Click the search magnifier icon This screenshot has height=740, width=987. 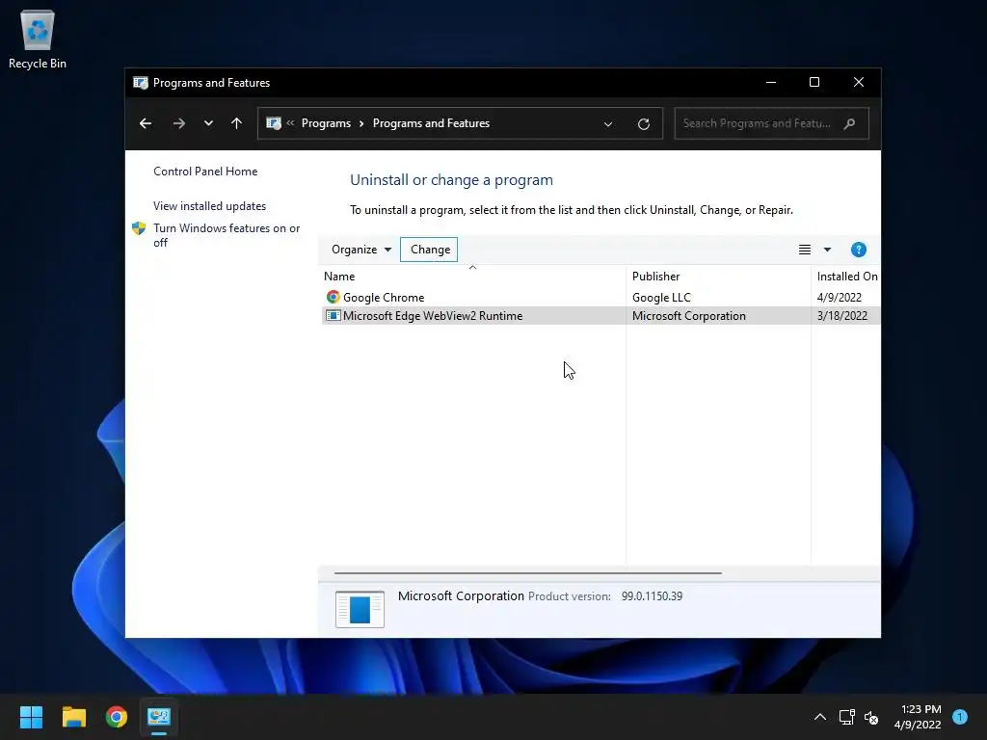coord(850,123)
